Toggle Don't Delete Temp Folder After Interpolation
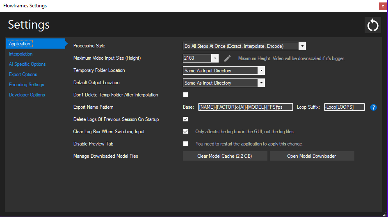This screenshot has height=217, width=388. point(185,95)
